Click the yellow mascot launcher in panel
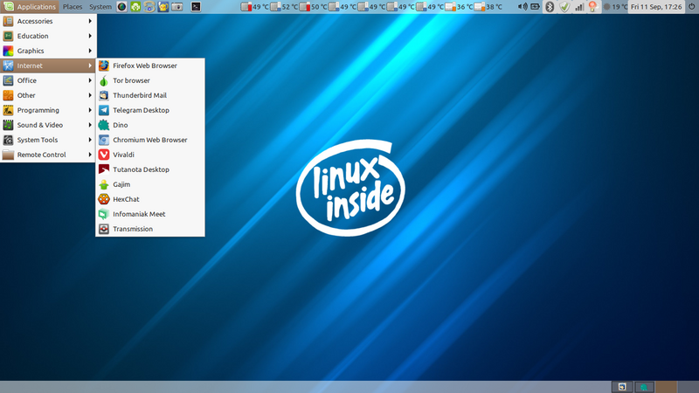This screenshot has width=699, height=393. (x=163, y=7)
